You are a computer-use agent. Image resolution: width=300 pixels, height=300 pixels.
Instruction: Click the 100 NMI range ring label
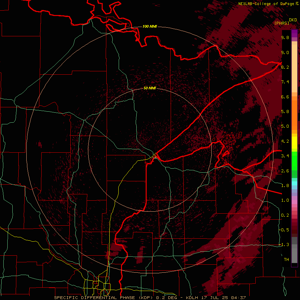point(150,26)
